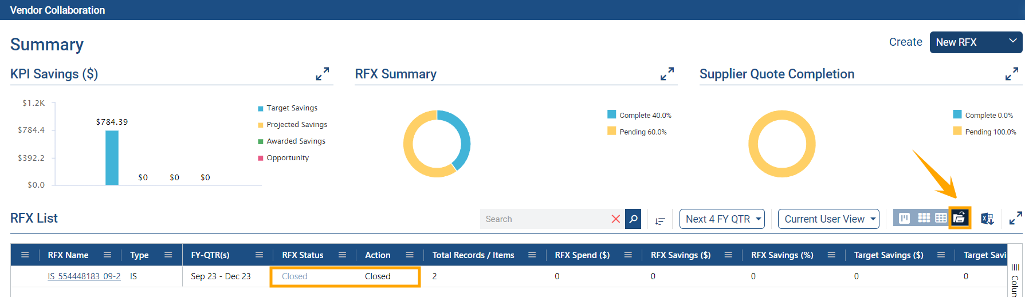The height and width of the screenshot is (297, 1025).
Task: Open the RFX Name column menu
Action: 107,255
